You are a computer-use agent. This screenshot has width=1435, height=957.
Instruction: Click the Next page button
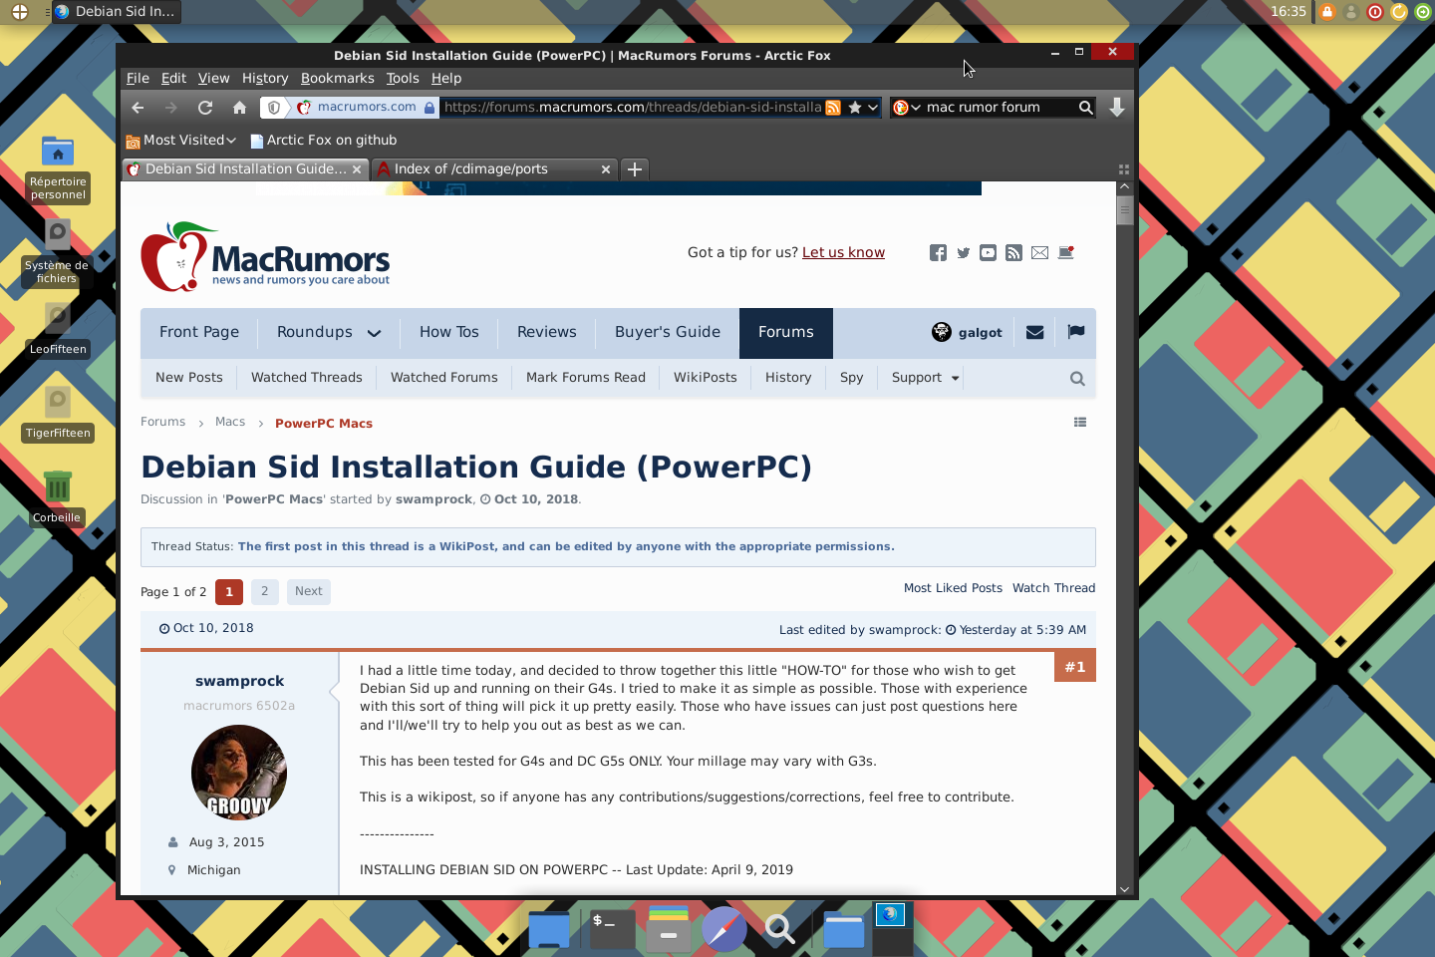point(309,592)
